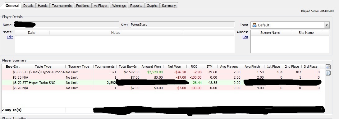Image resolution: width=339 pixels, height=119 pixels.
Task: Sort by the Avg Finish column
Action: 252,66
